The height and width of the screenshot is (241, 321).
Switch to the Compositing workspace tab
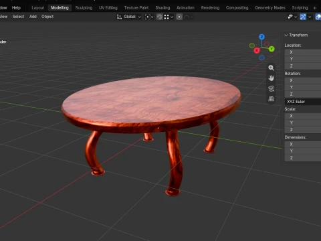pos(237,8)
